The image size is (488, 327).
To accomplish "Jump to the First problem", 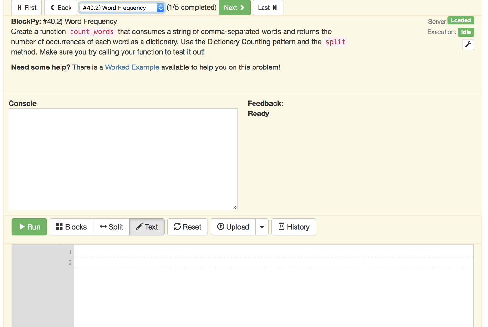I will [x=26, y=7].
